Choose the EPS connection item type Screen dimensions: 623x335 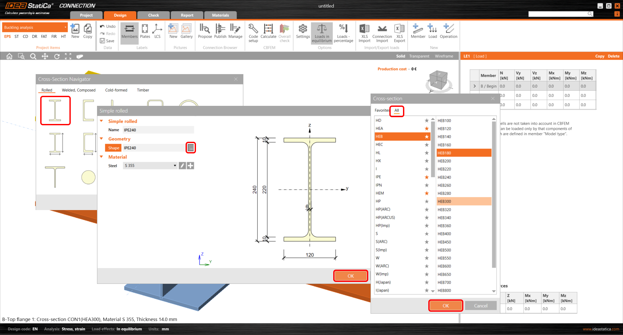coord(7,37)
